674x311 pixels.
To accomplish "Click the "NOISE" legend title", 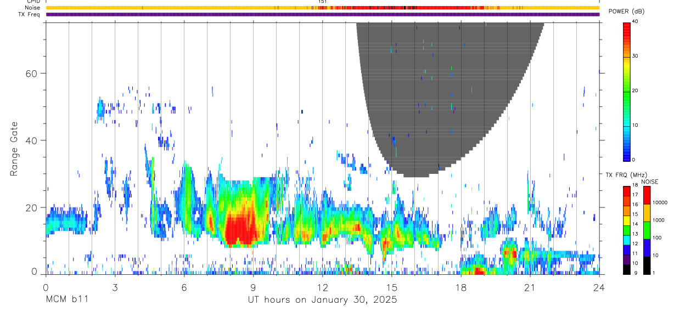I will coord(649,182).
